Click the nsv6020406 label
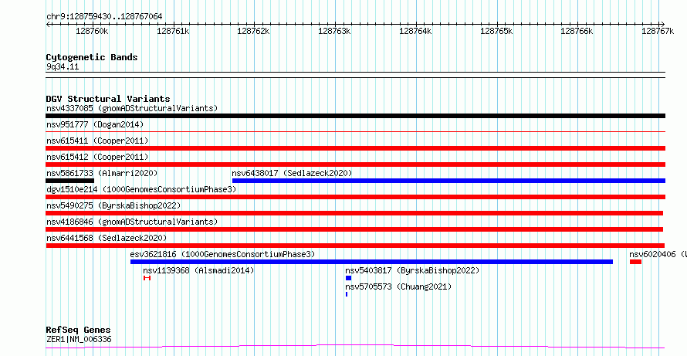Image resolution: width=687 pixels, height=356 pixels. coord(658,254)
